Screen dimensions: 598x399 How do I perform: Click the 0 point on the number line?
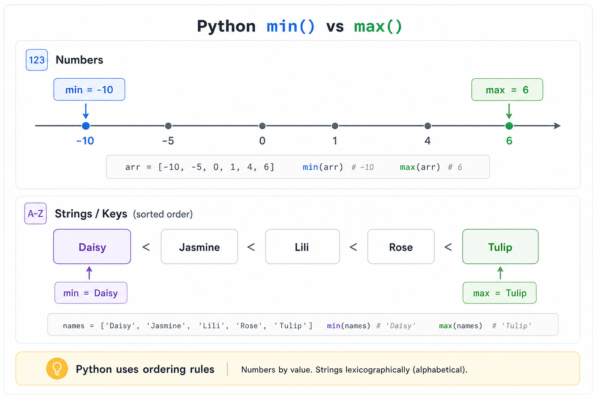click(262, 126)
